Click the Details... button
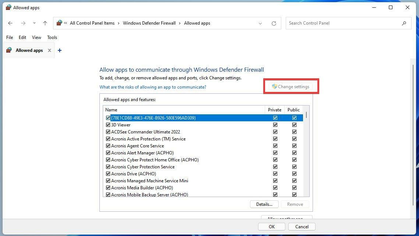The image size is (419, 236). point(264,204)
